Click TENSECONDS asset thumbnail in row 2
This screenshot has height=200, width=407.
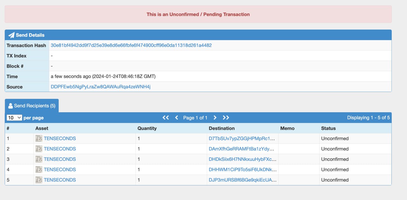39,149
